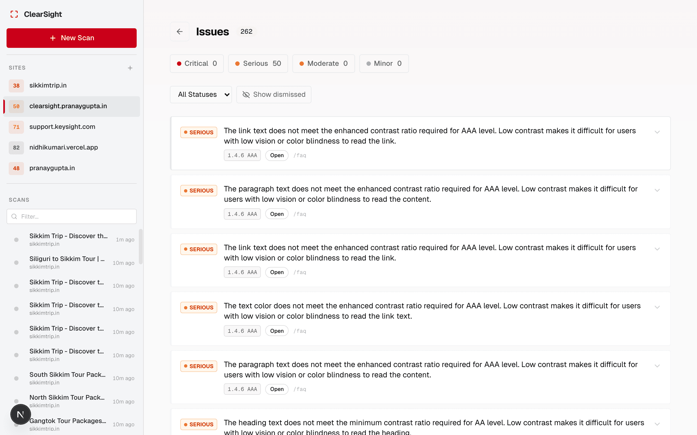This screenshot has height=435, width=697.
Task: Click Open status on text color issue
Action: (x=277, y=331)
